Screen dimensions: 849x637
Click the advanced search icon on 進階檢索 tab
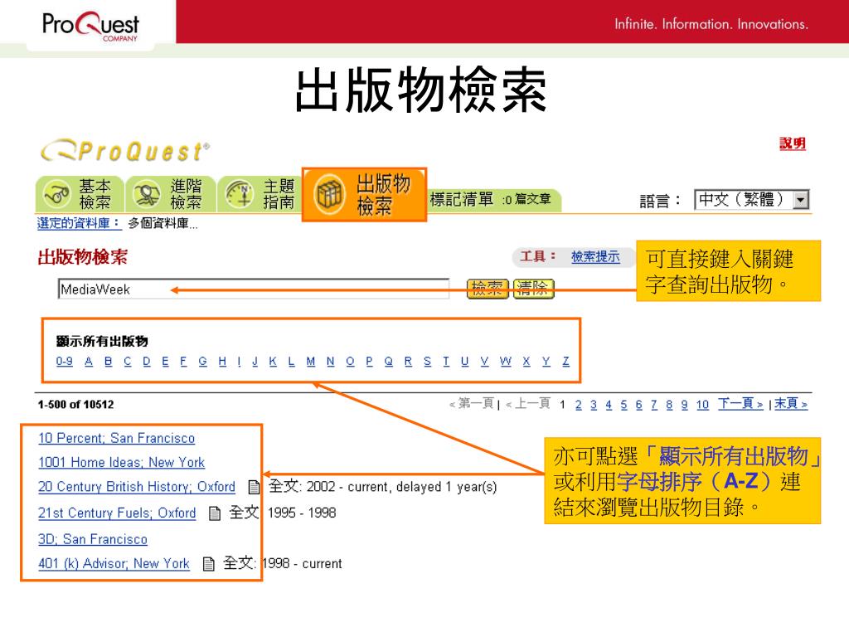tap(148, 194)
